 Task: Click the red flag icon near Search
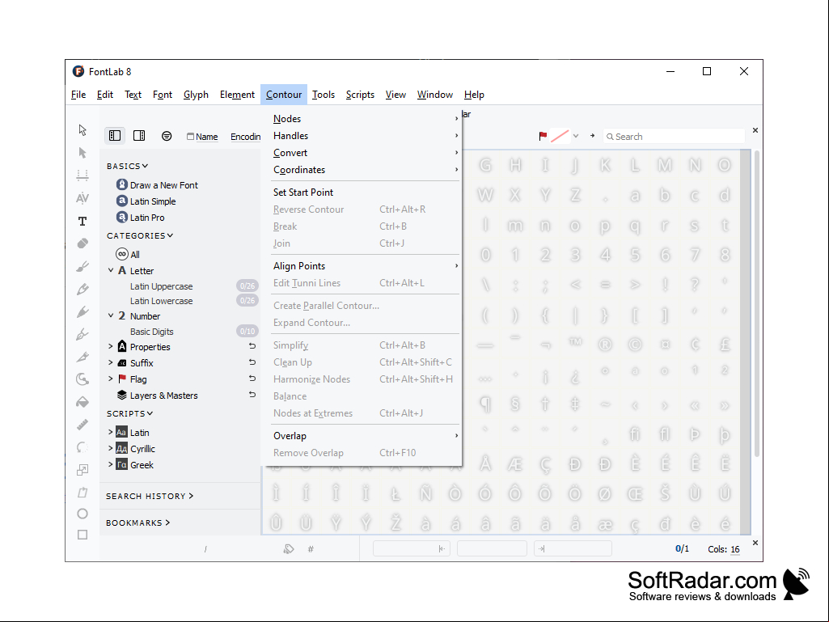coord(543,137)
